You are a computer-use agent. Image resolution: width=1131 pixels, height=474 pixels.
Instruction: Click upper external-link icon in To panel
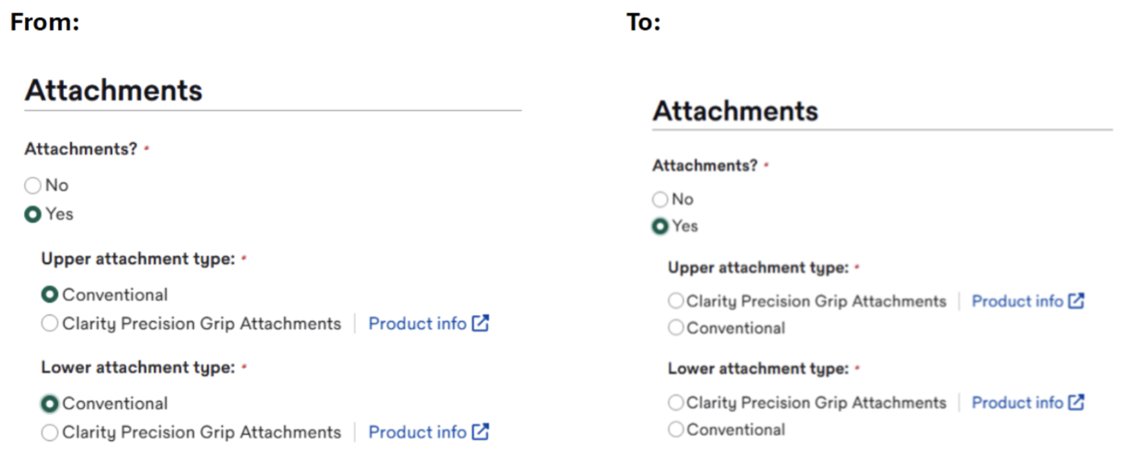pyautogui.click(x=1076, y=301)
